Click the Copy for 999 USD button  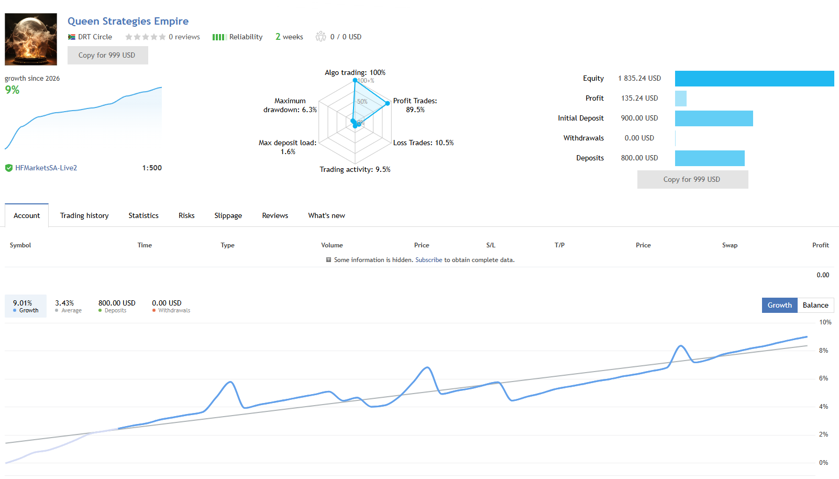tap(107, 55)
